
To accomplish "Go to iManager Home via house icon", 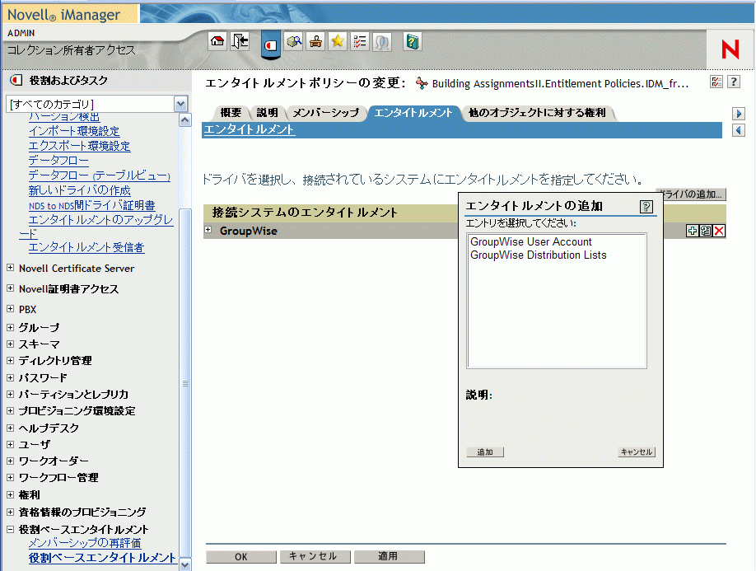I will [x=217, y=41].
